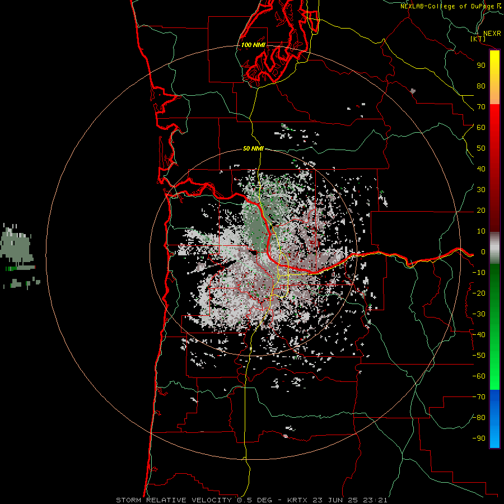
Task: Click the blue bottom segment of color bar
Action: (x=494, y=418)
